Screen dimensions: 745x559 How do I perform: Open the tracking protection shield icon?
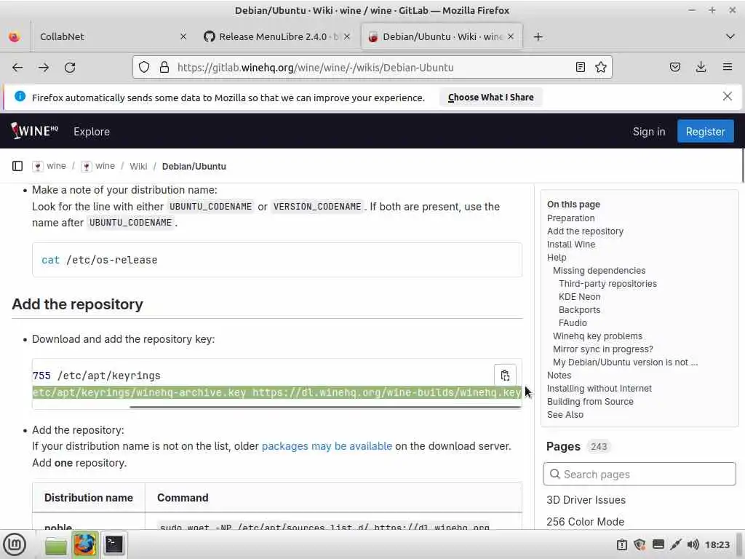click(x=144, y=68)
